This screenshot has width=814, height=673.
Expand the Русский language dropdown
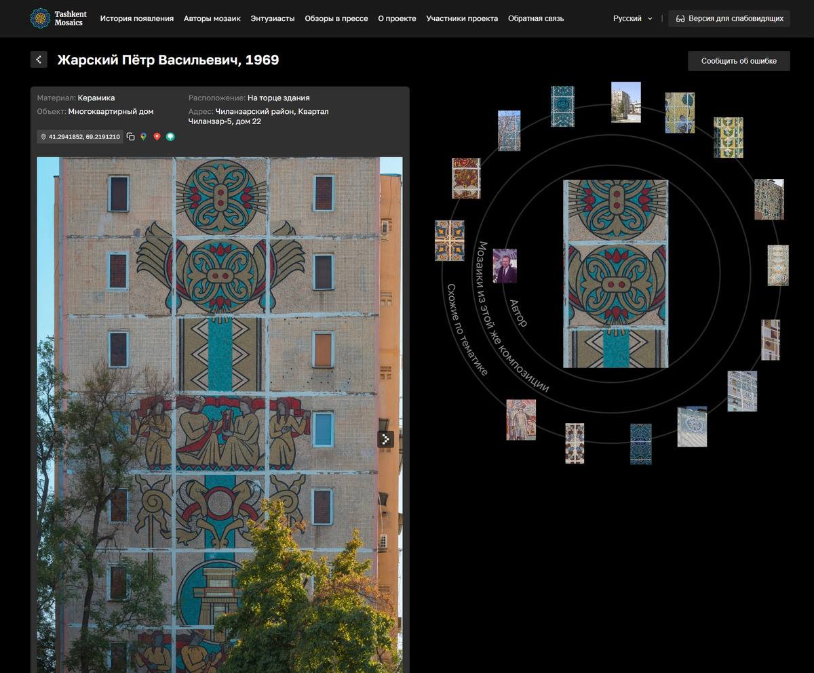[x=632, y=18]
